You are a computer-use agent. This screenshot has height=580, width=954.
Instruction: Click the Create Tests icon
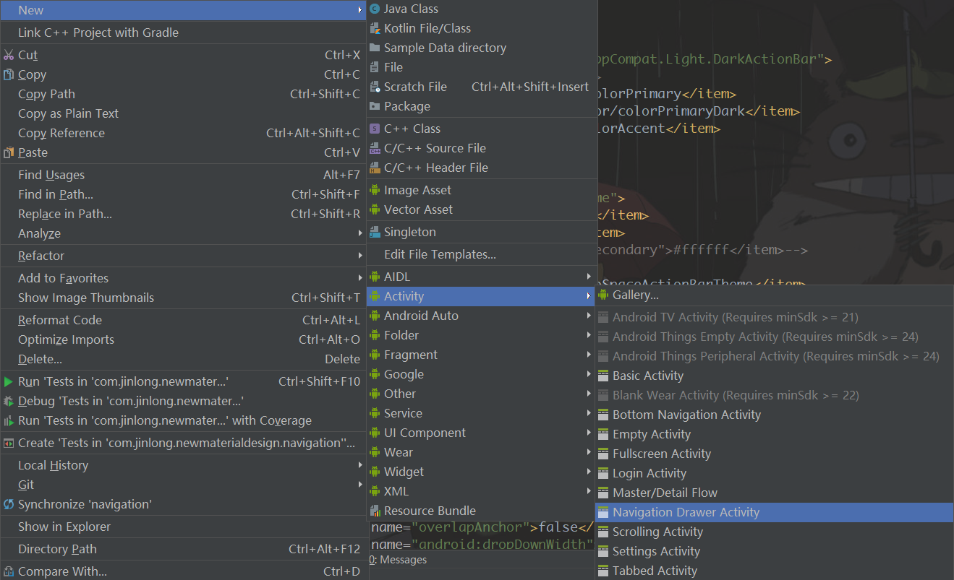pos(9,443)
